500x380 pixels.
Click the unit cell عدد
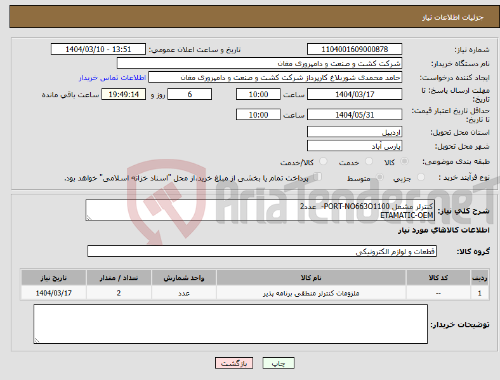point(184,293)
